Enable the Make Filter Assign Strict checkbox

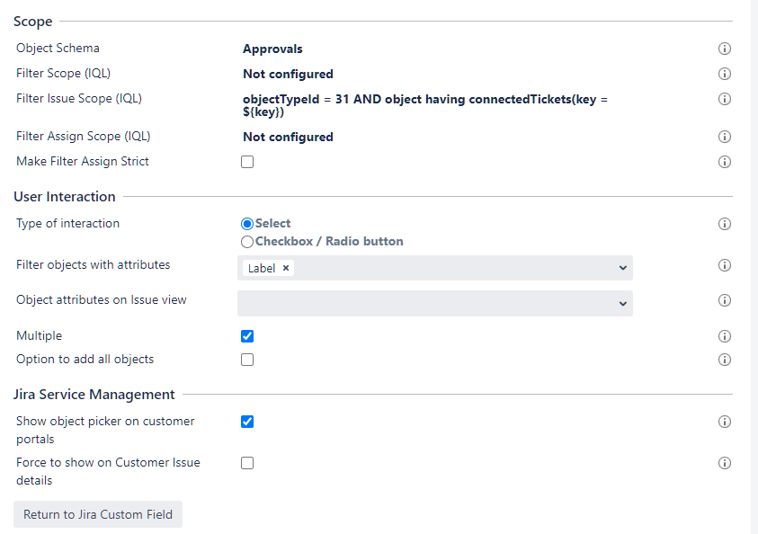247,162
